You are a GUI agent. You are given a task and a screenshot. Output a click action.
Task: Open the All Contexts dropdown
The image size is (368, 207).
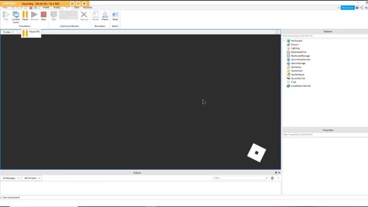click(x=32, y=178)
